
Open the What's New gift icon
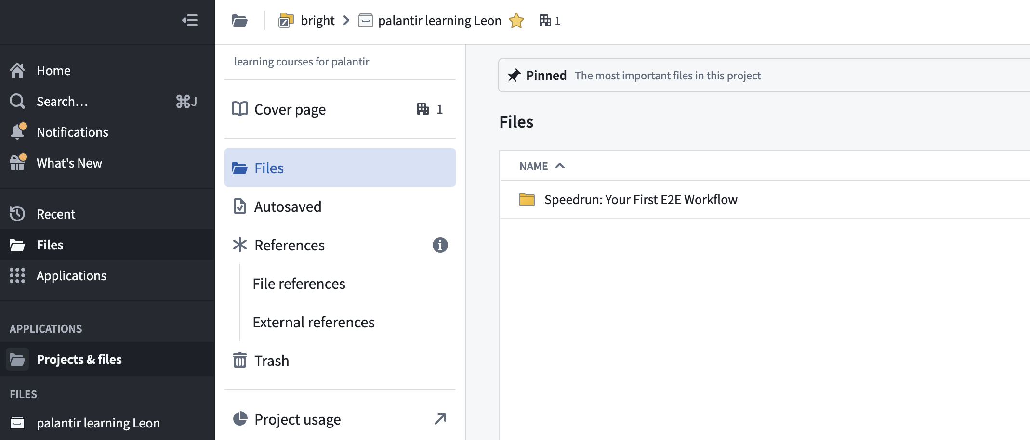tap(18, 163)
